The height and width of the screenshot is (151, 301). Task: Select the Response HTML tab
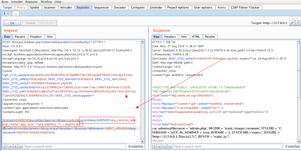click(196, 37)
